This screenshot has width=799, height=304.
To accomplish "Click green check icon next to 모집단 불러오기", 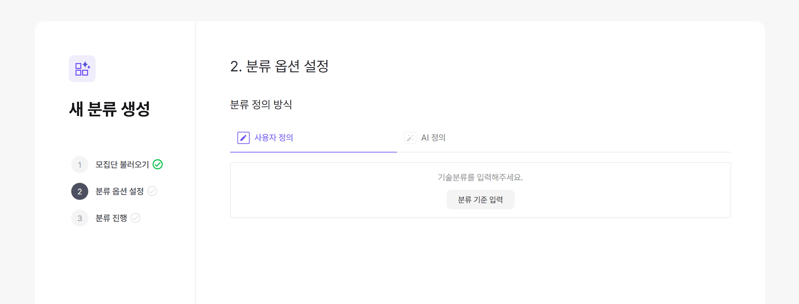I will 158,164.
